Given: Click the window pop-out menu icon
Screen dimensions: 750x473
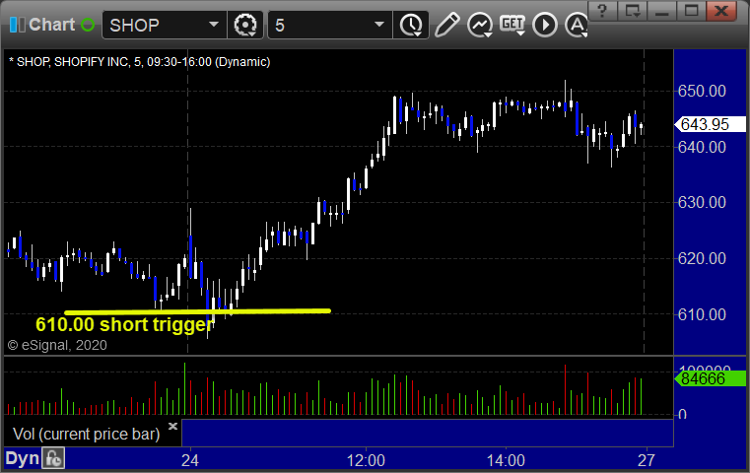Looking at the screenshot, I should (x=632, y=11).
